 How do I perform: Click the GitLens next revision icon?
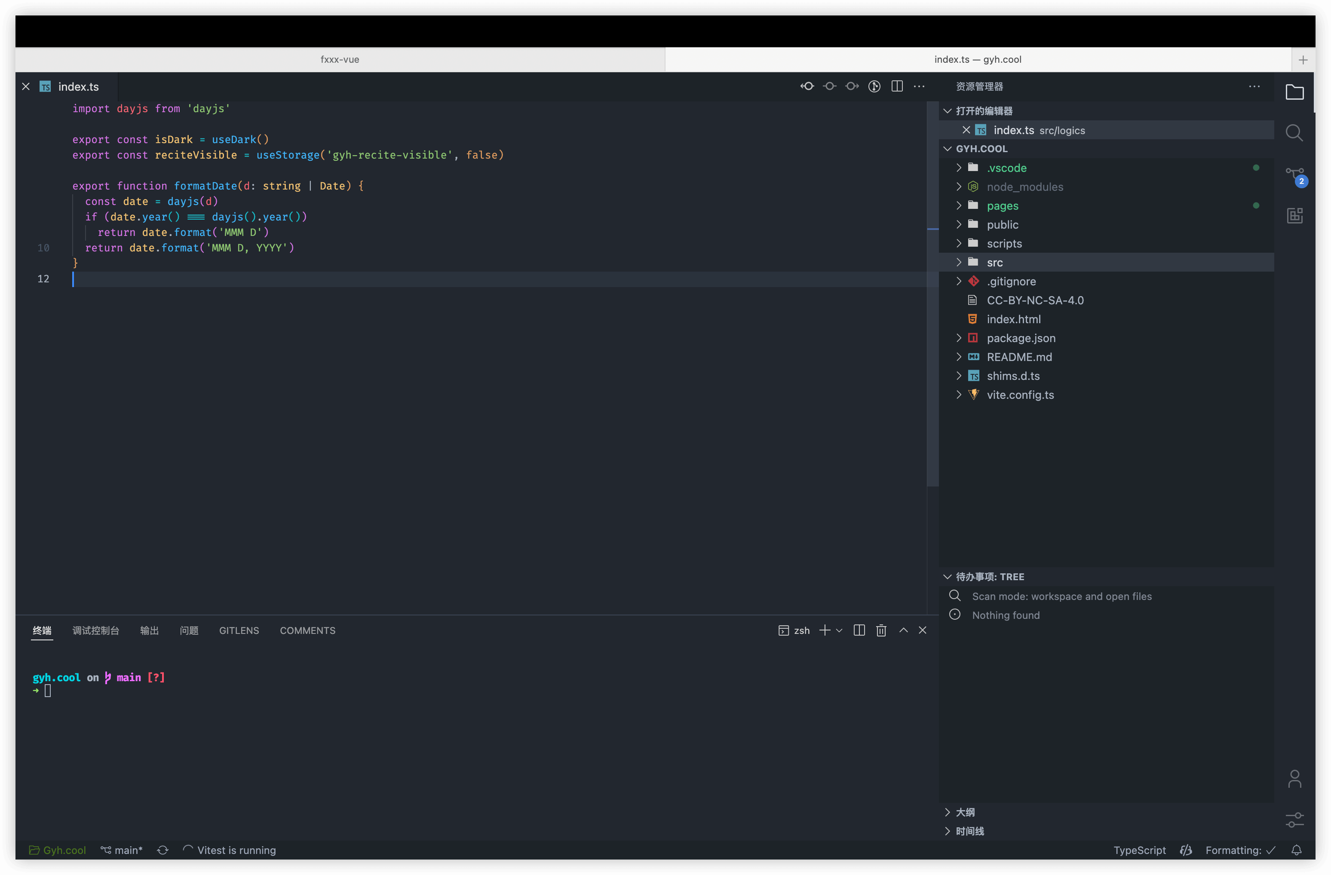click(x=852, y=86)
